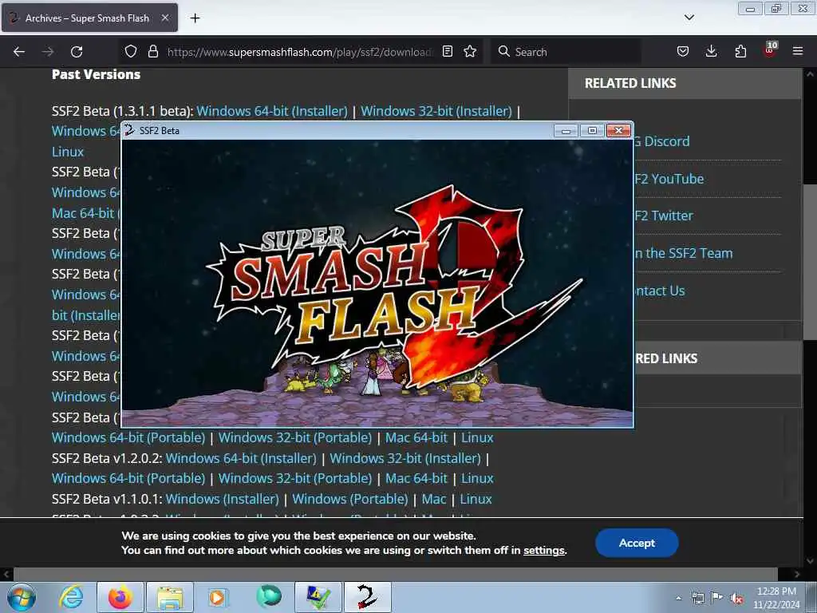This screenshot has height=613, width=817.
Task: Select the Archives – Super Smash Flash tab
Action: click(89, 18)
